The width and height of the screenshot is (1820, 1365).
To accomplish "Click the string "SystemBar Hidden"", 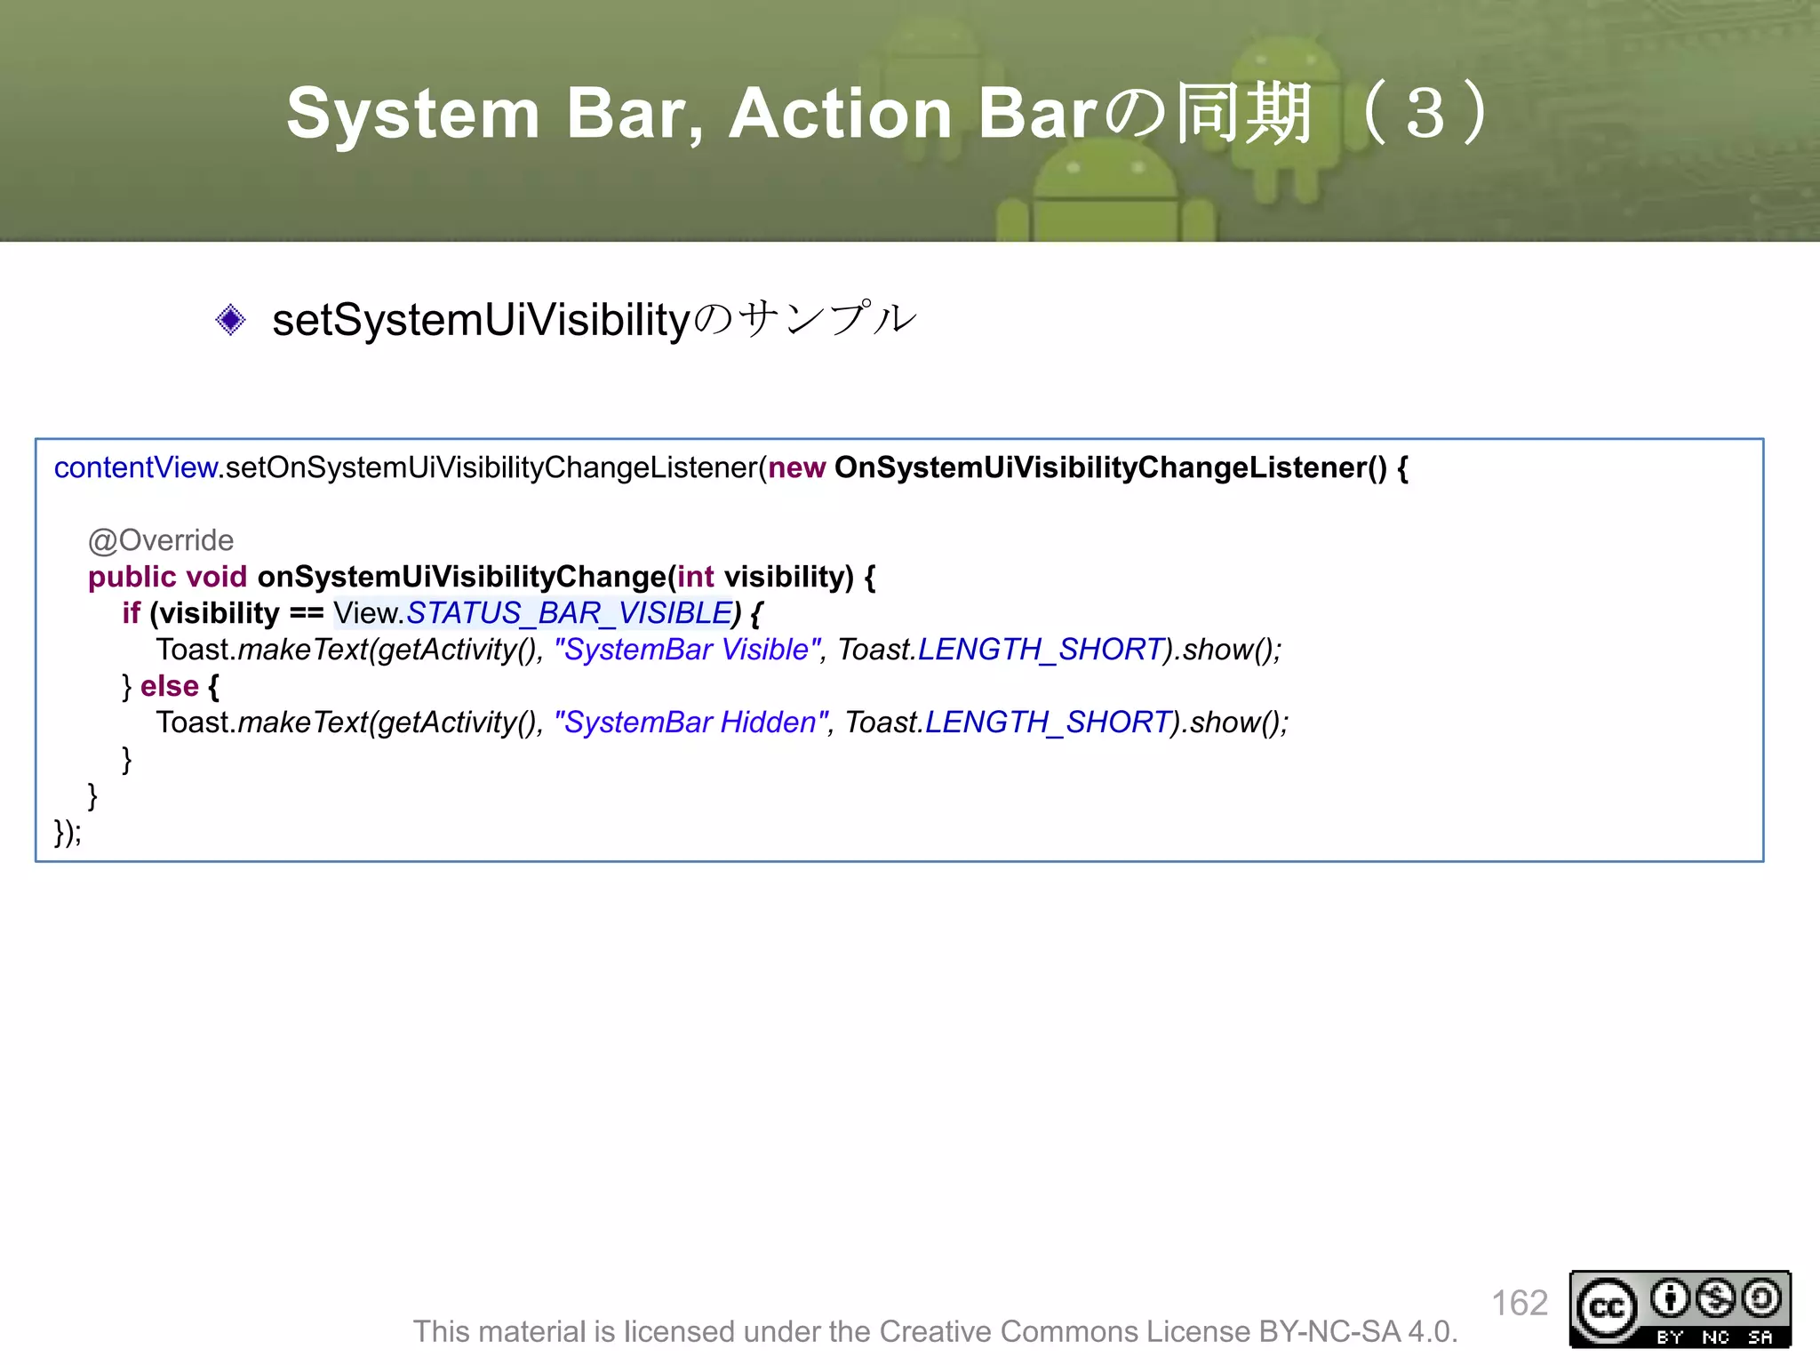I will [691, 722].
